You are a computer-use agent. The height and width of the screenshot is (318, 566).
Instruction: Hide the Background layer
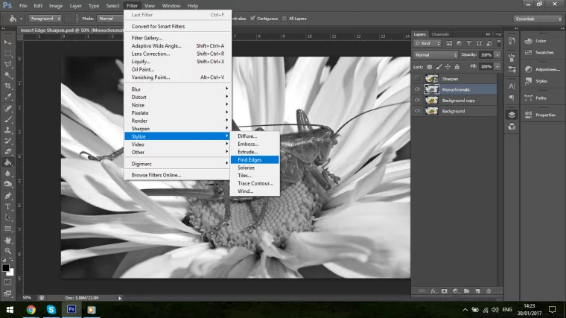tap(417, 111)
